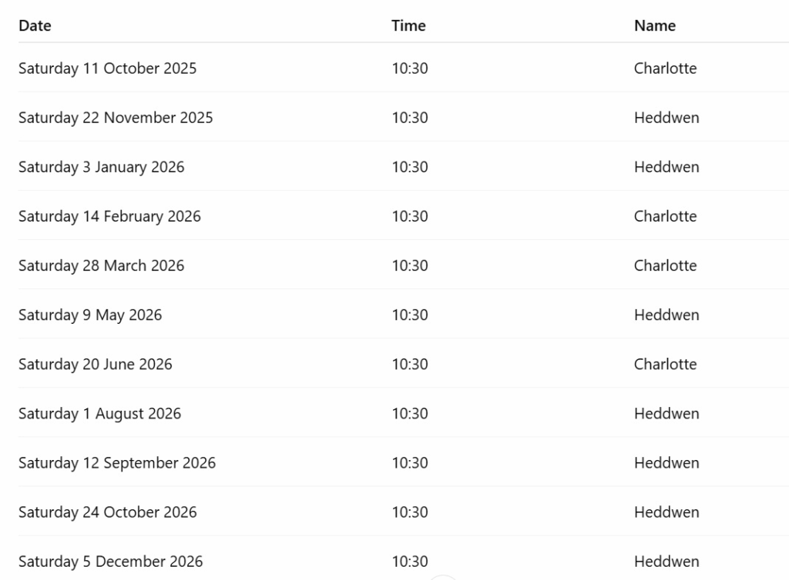Select the Saturday 11 October 2025 date cell
Viewport: 789px width, 580px height.
click(x=107, y=68)
